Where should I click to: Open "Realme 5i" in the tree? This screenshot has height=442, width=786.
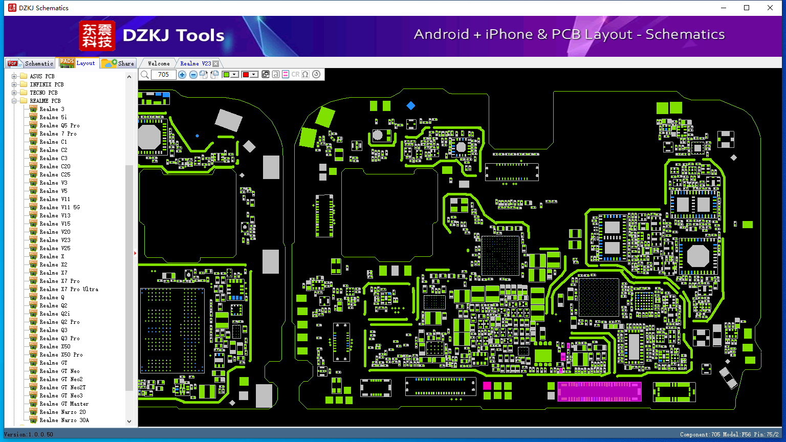tap(53, 117)
